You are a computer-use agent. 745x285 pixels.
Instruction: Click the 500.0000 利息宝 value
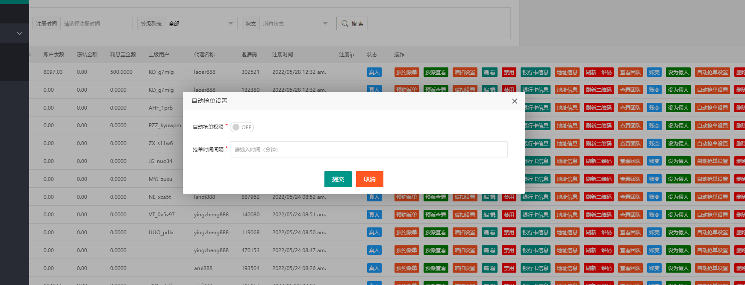pyautogui.click(x=121, y=72)
